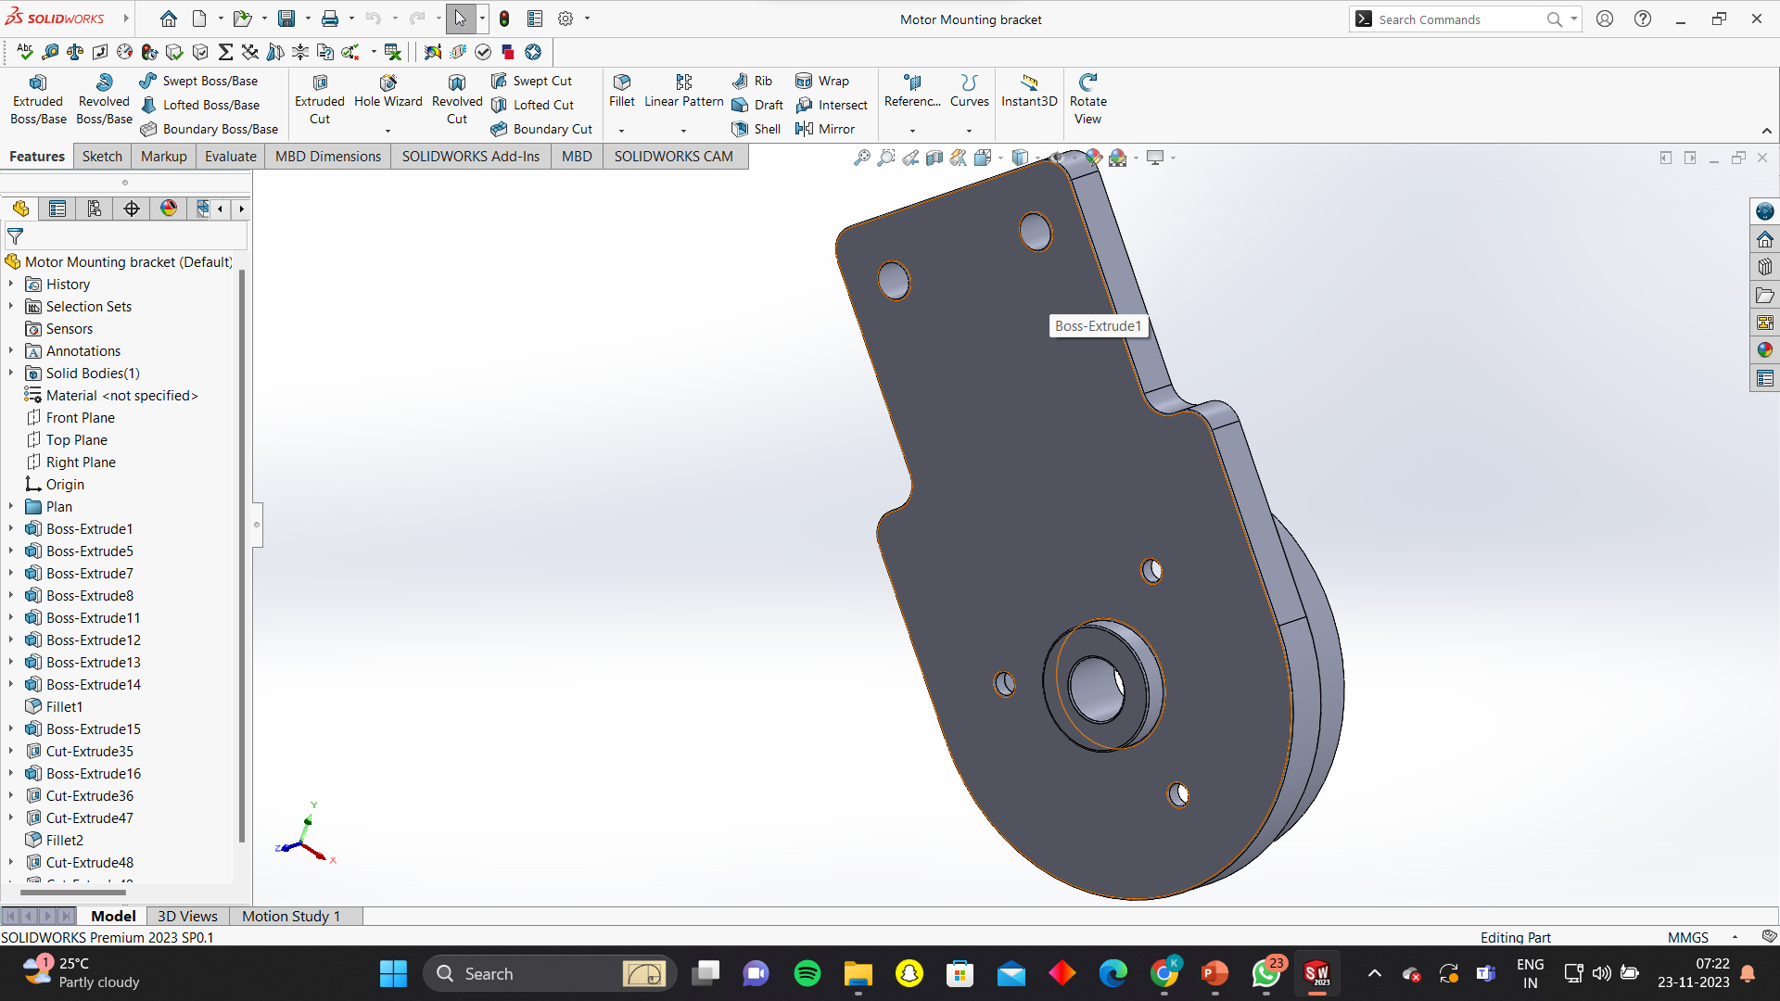Open the Linear Pattern dropdown arrow
Screen dimensions: 1780x1001
(683, 131)
